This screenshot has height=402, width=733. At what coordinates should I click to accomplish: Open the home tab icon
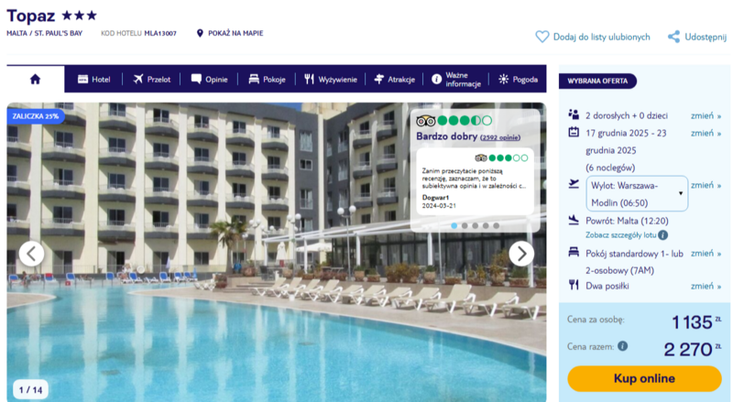pos(35,80)
